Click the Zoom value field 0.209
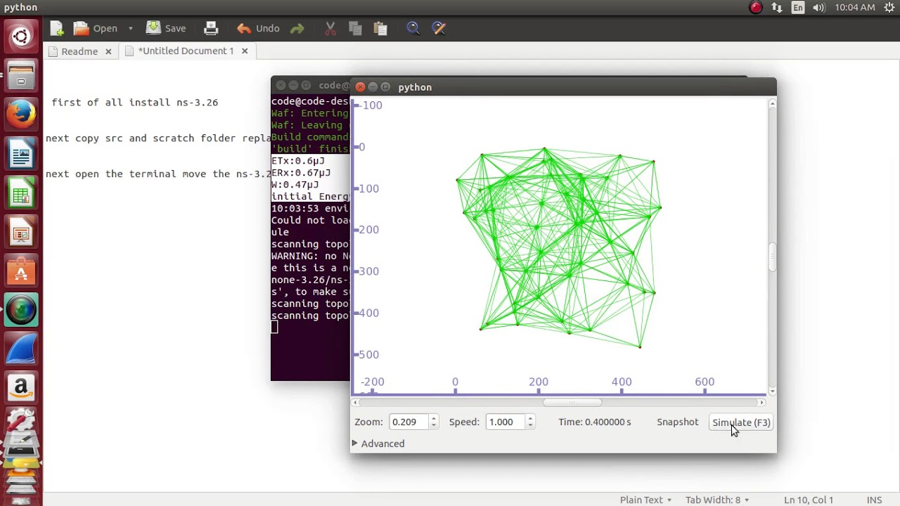This screenshot has height=506, width=900. point(408,422)
